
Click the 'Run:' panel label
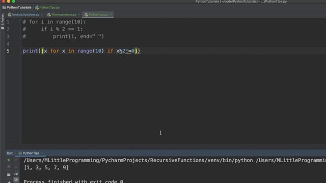[x=10, y=153]
